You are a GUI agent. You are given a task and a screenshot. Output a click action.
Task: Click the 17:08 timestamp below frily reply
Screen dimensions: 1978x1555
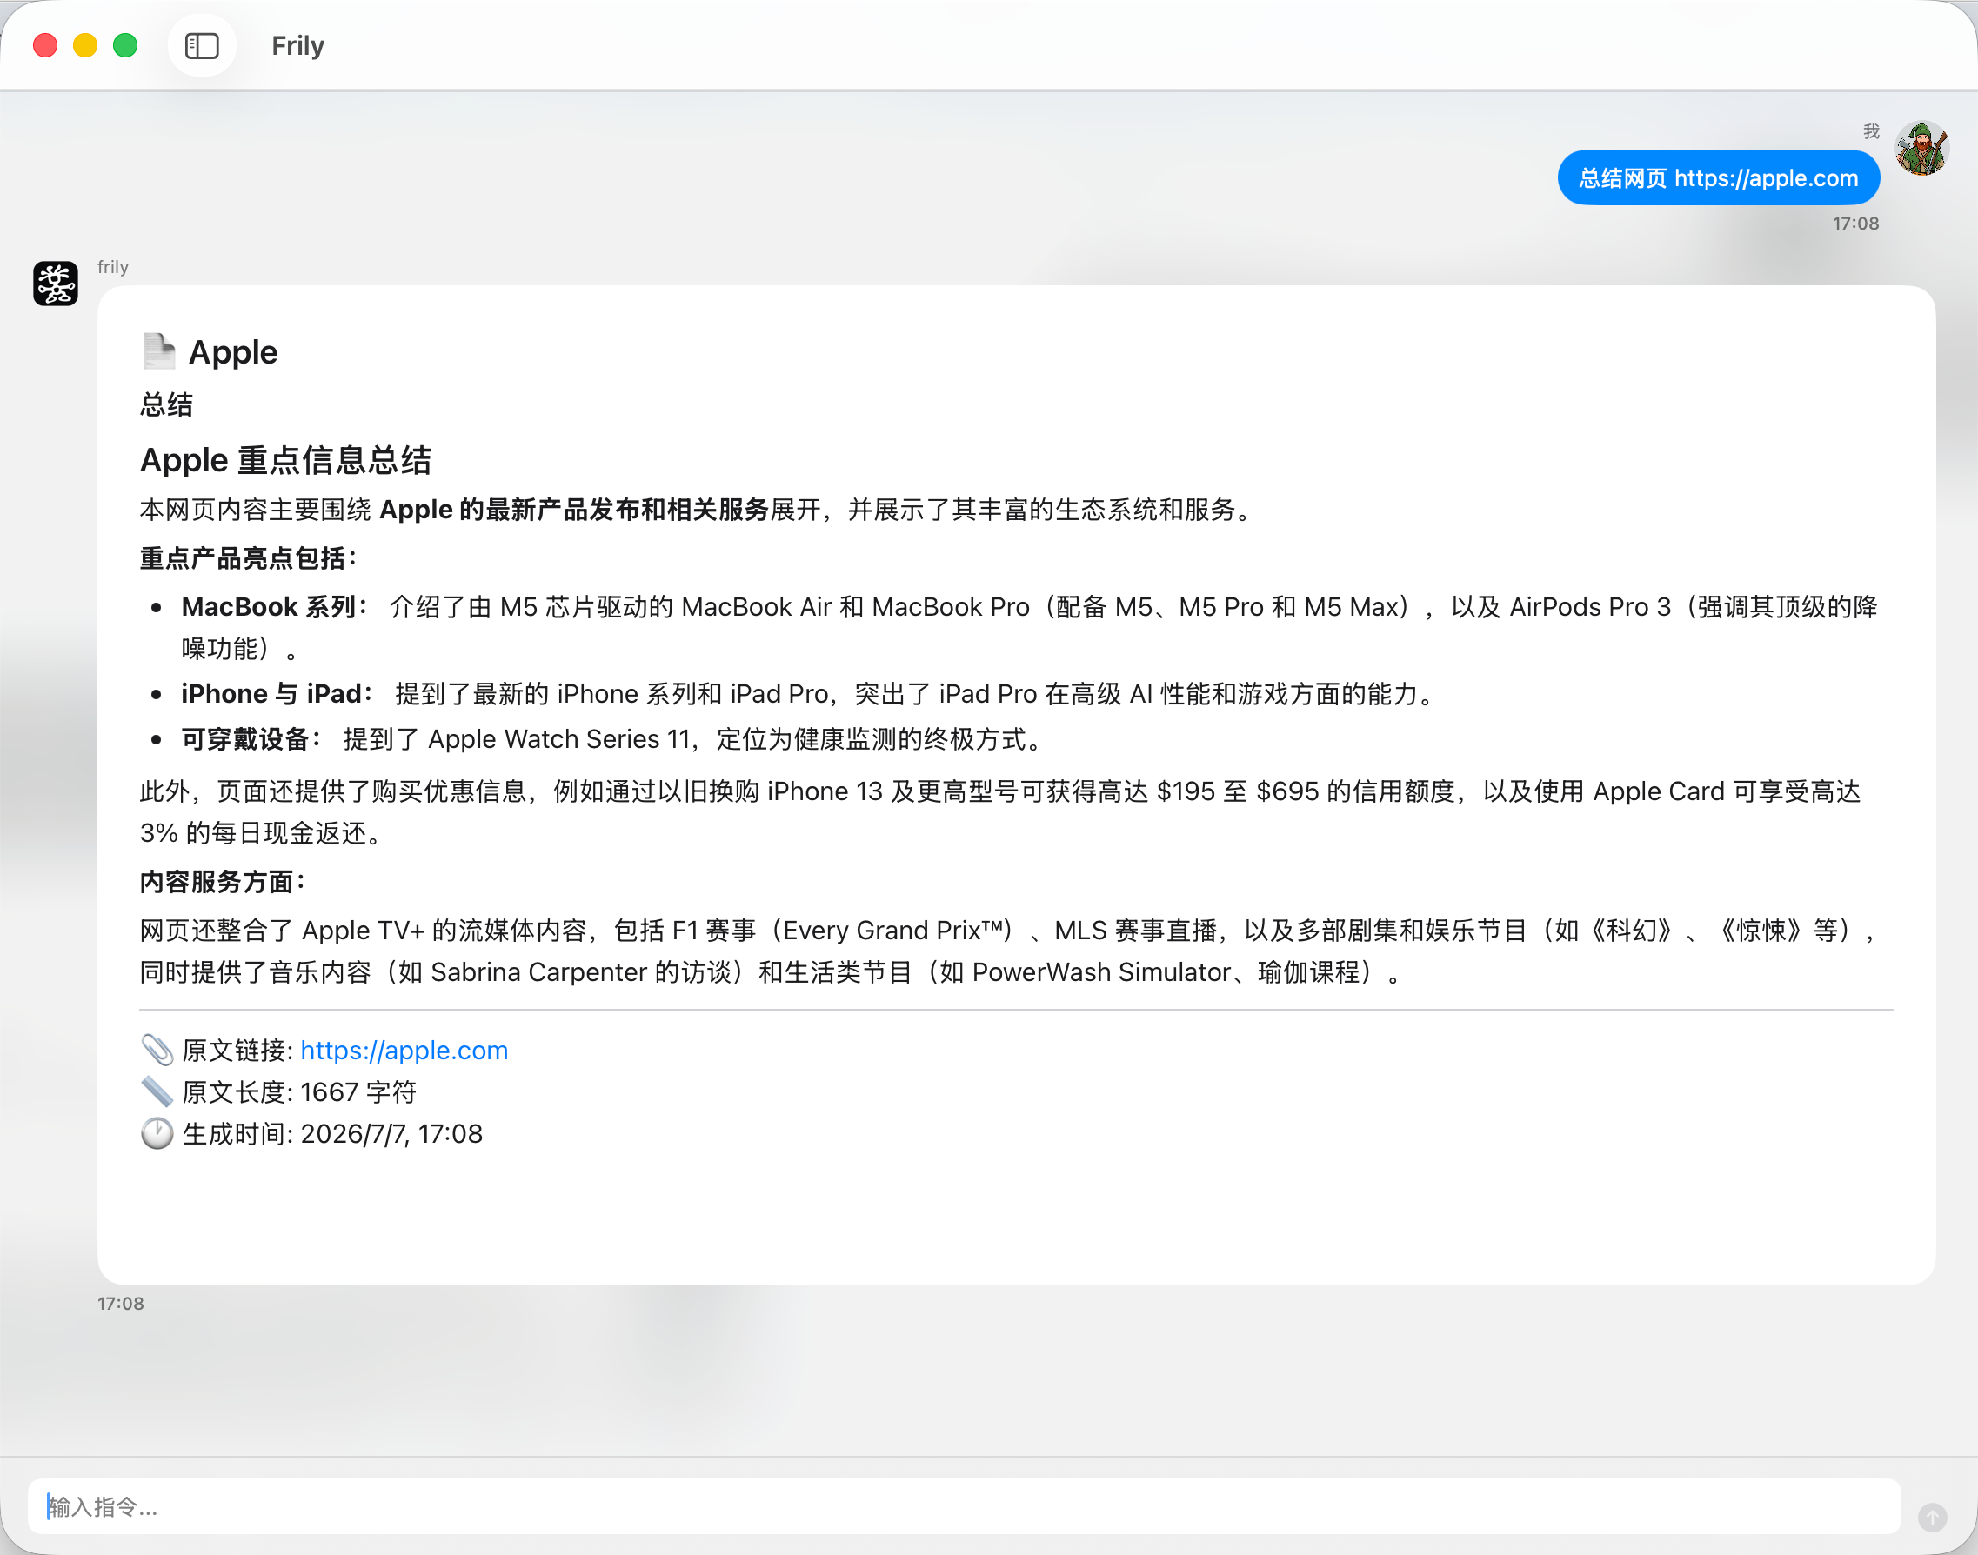click(120, 1303)
